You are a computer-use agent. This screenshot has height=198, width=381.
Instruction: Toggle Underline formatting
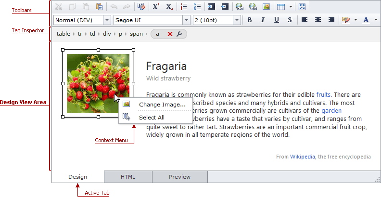(276, 20)
